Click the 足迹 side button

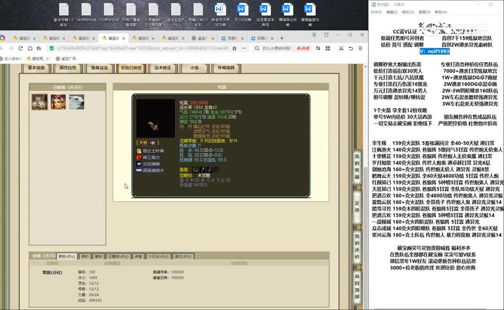click(357, 207)
